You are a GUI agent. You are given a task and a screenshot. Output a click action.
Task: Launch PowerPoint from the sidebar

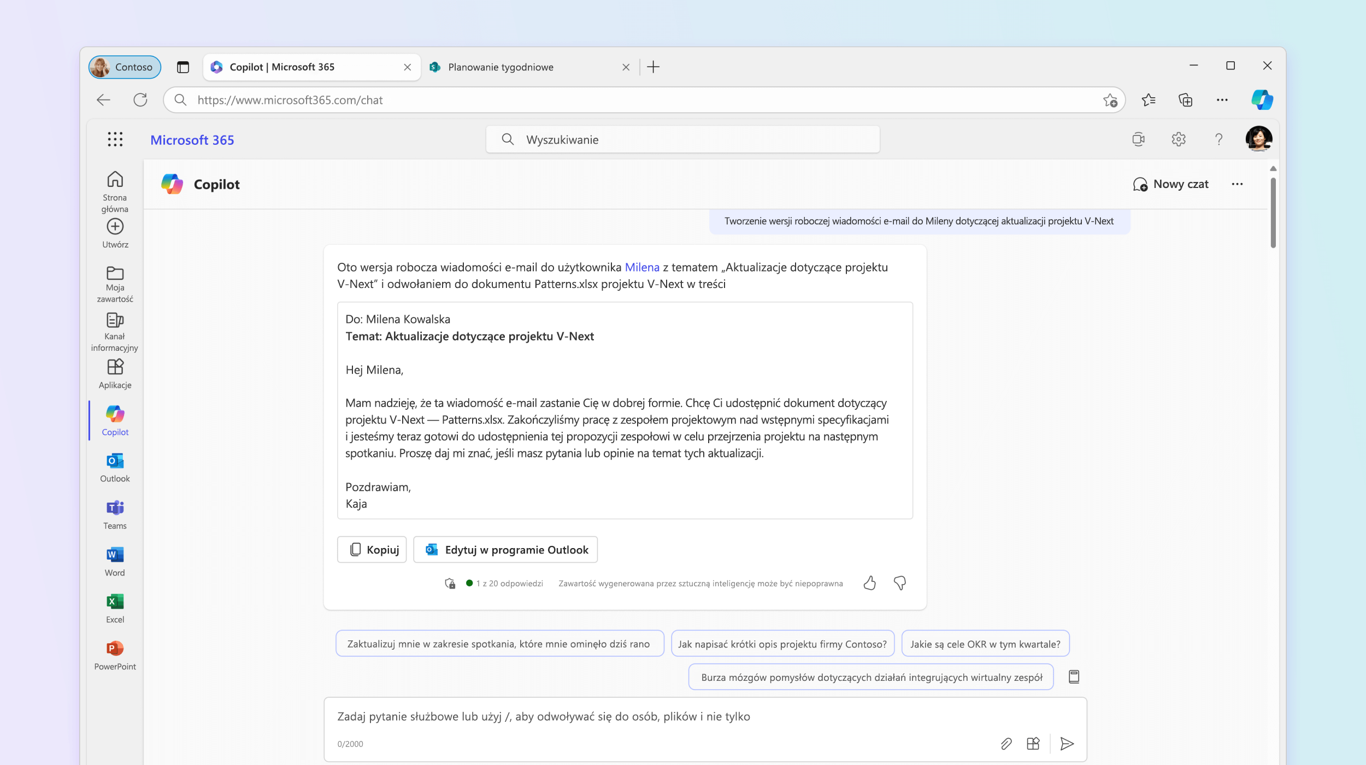[115, 656]
